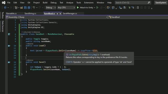
Task: Click the save file disk icon
Action: 25,8
